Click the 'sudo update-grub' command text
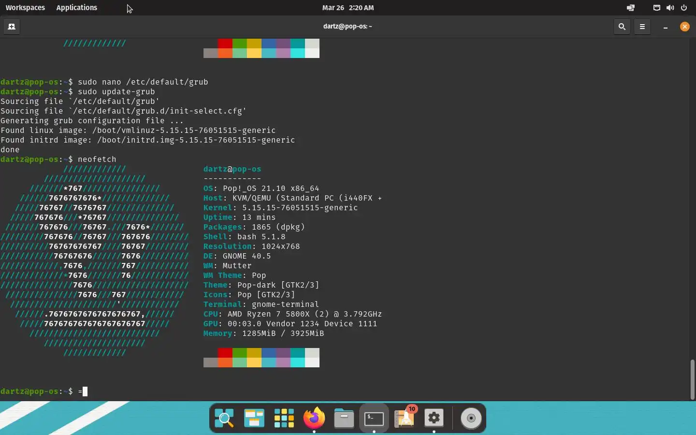The image size is (696, 435). 116,92
